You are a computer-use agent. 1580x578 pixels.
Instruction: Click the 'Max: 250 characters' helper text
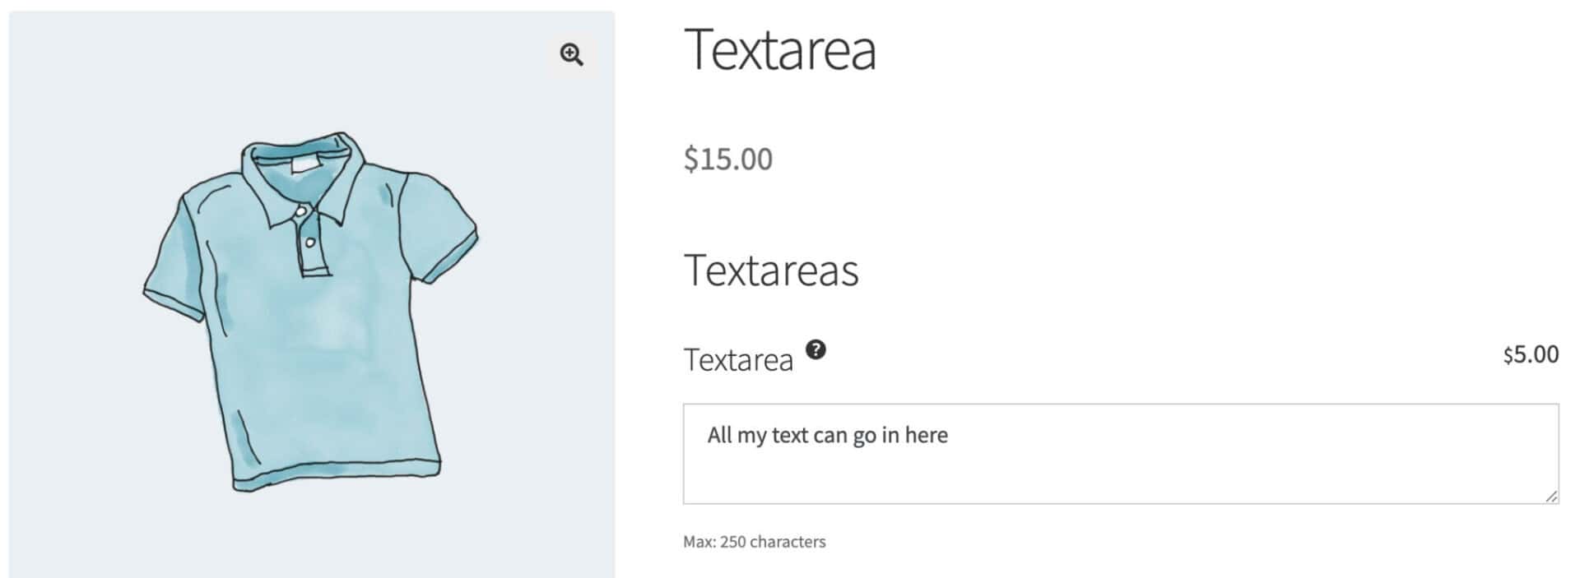click(754, 541)
